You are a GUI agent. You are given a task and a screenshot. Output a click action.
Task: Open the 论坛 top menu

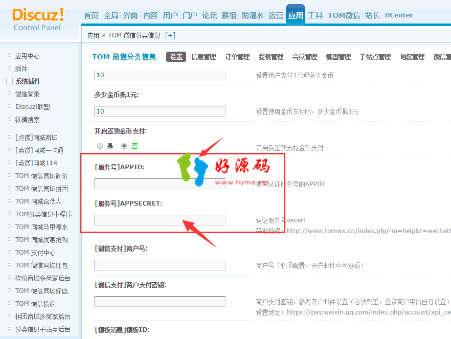(210, 15)
